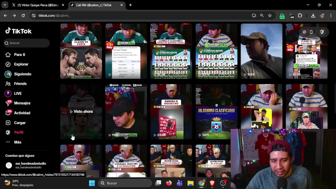The image size is (336, 189).
Task: Open the Carmelo Algarañaz convocados video
Action: click(x=171, y=51)
